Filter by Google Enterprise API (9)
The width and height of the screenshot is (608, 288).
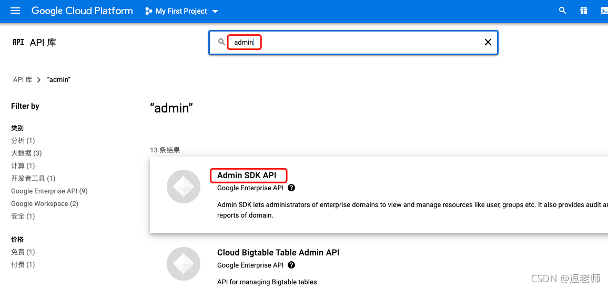click(49, 191)
